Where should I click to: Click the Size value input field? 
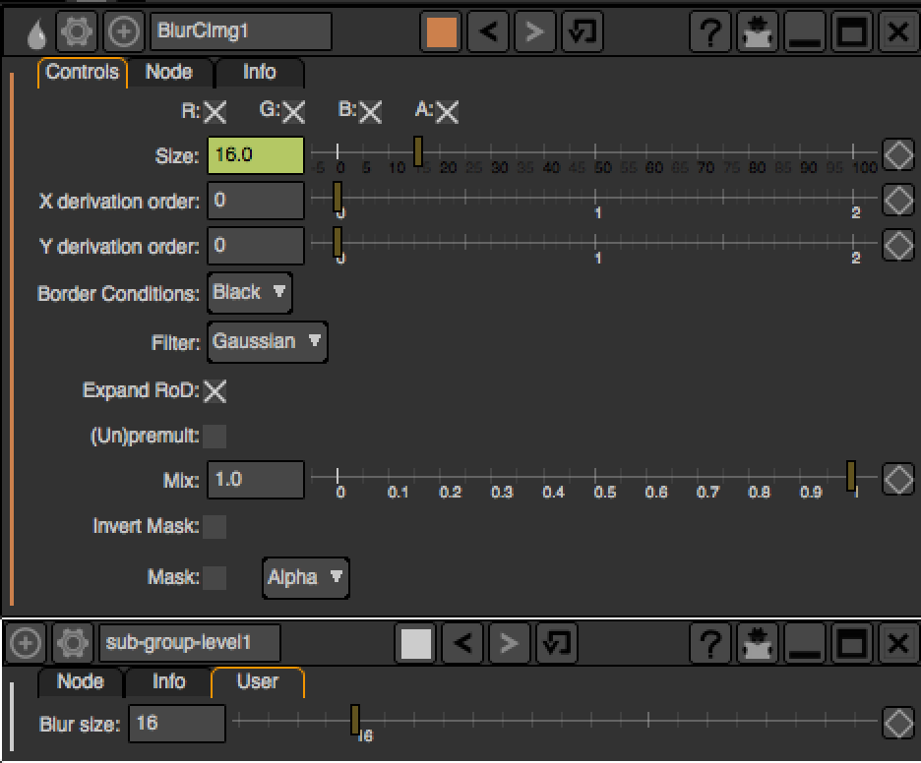tap(256, 156)
